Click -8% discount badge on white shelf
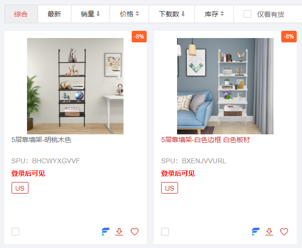This screenshot has width=302, height=248. click(289, 37)
